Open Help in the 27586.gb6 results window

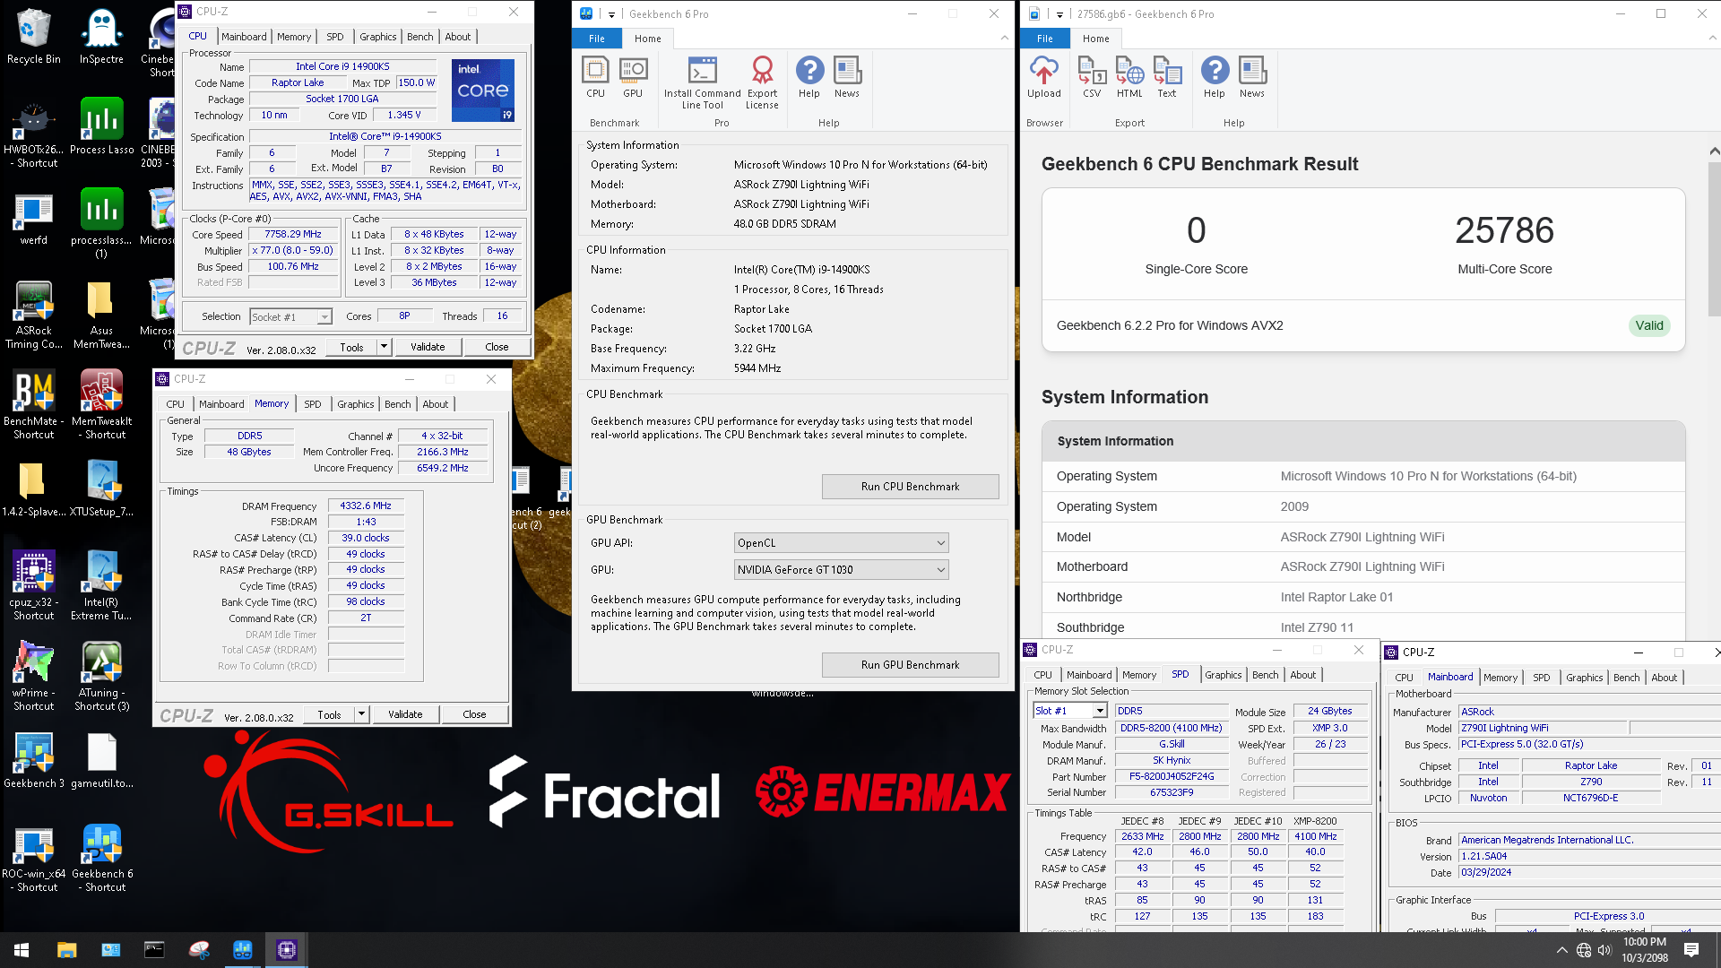pyautogui.click(x=1215, y=77)
